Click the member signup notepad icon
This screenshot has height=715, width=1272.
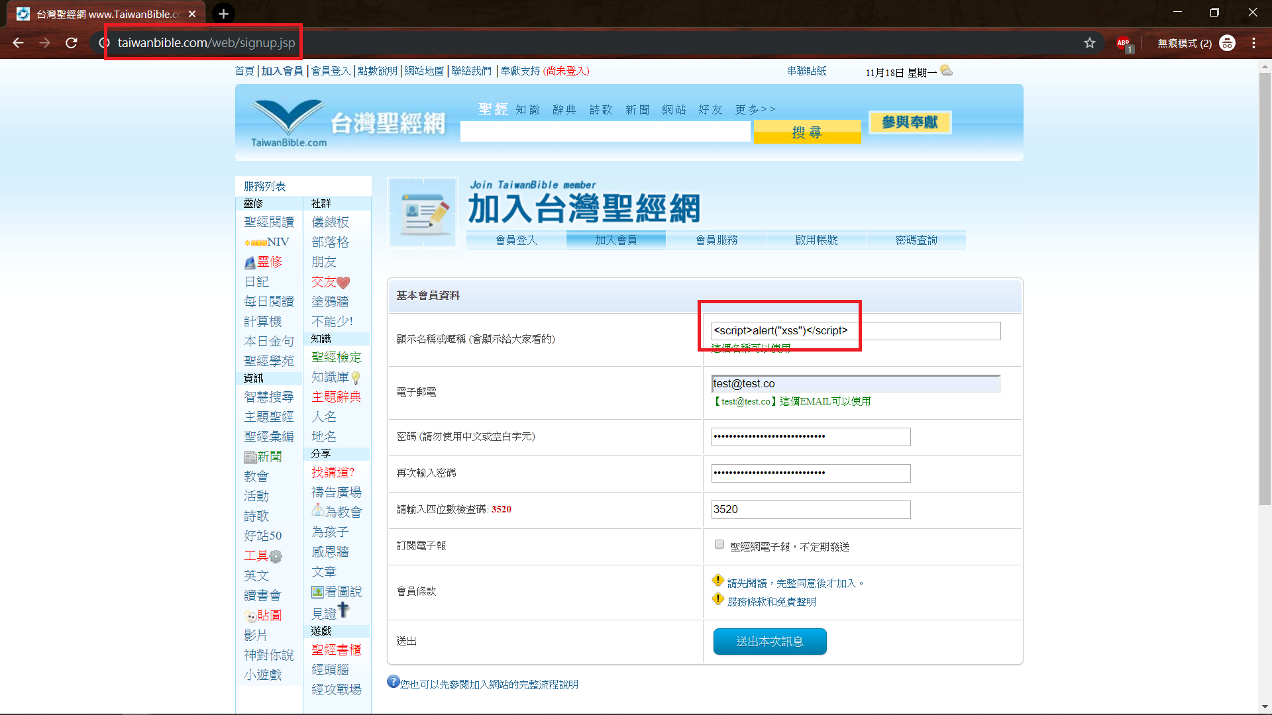423,212
